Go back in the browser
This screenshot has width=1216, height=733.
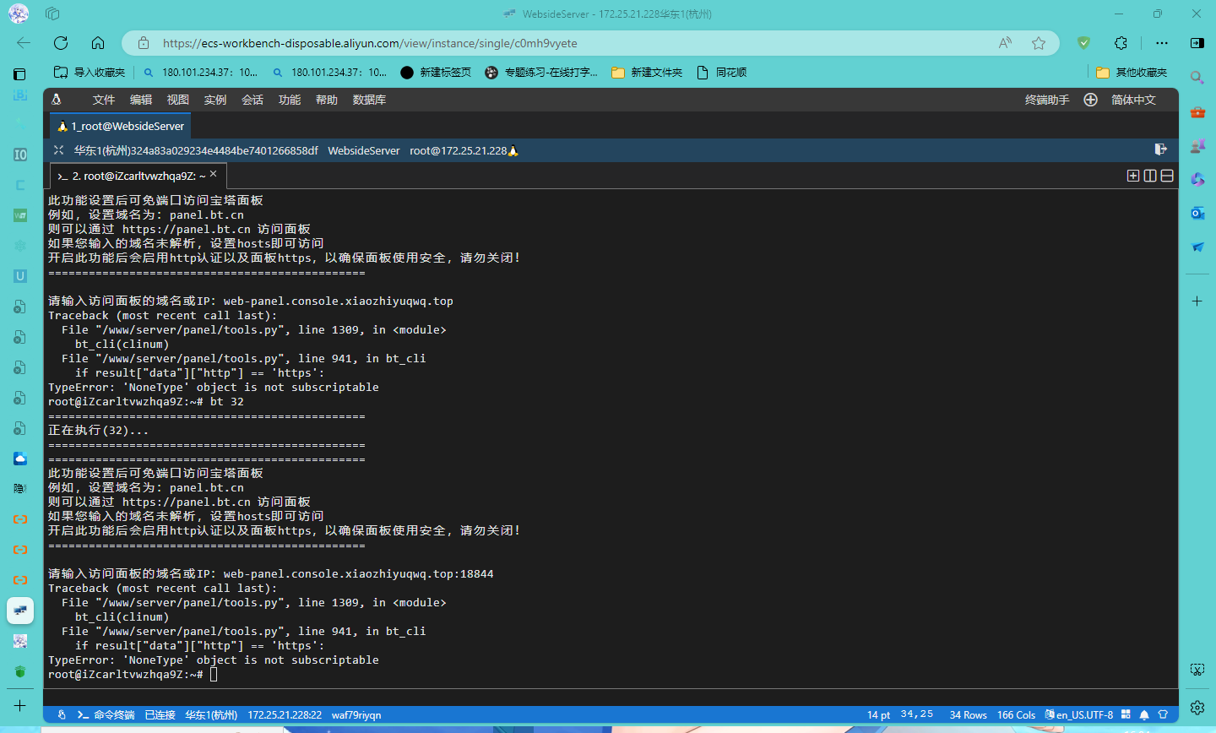coord(24,43)
